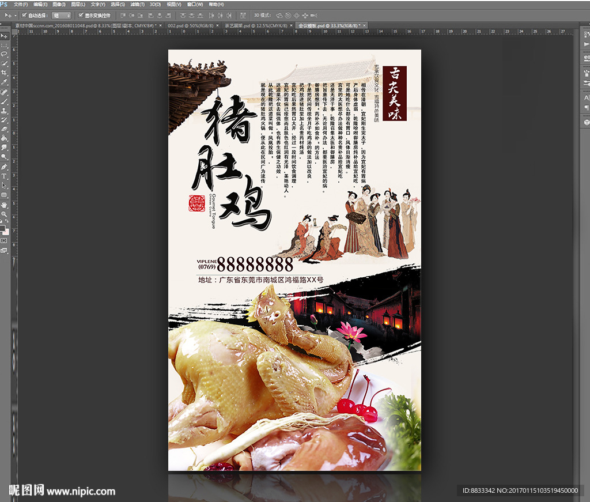Image resolution: width=590 pixels, height=502 pixels.
Task: Open the Paragraph panel icon
Action: click(586, 108)
